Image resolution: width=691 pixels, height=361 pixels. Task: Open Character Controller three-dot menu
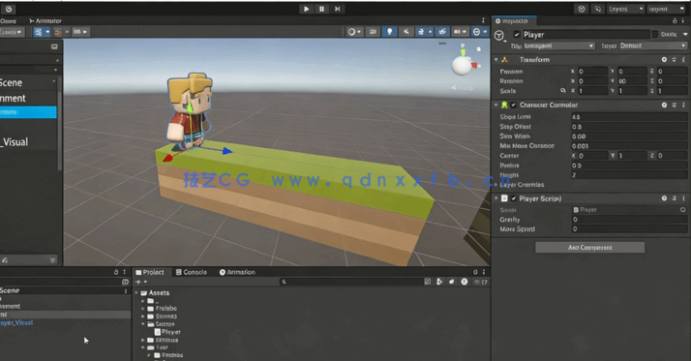(x=684, y=105)
